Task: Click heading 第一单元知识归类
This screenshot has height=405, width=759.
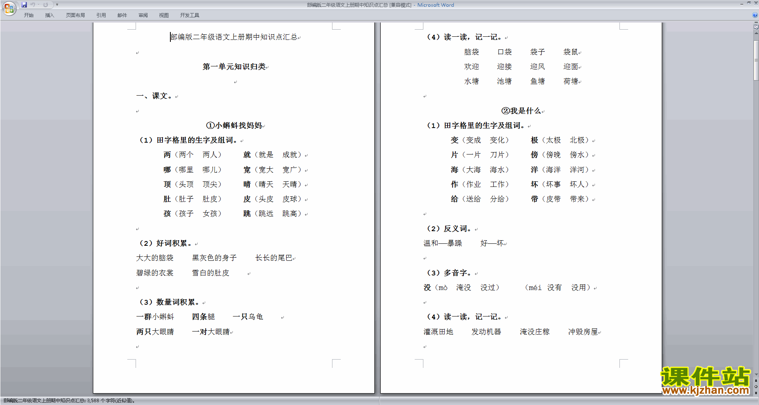Action: click(x=234, y=67)
